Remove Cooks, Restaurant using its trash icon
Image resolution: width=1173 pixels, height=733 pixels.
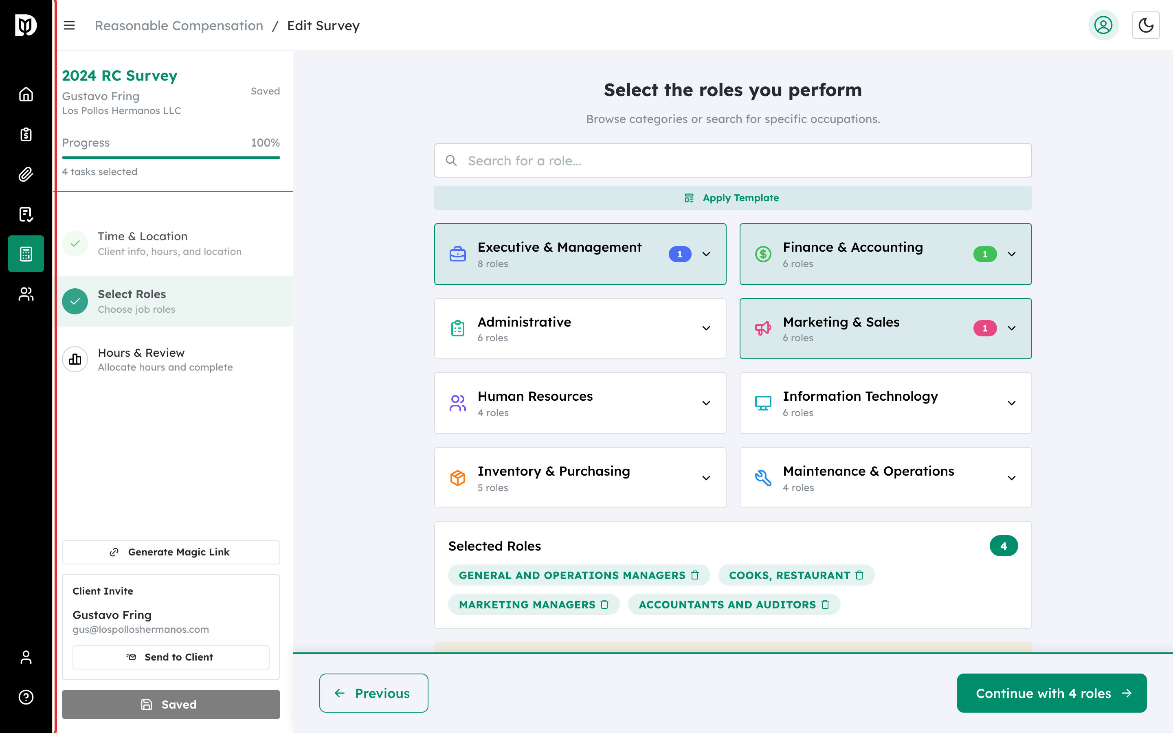(860, 575)
